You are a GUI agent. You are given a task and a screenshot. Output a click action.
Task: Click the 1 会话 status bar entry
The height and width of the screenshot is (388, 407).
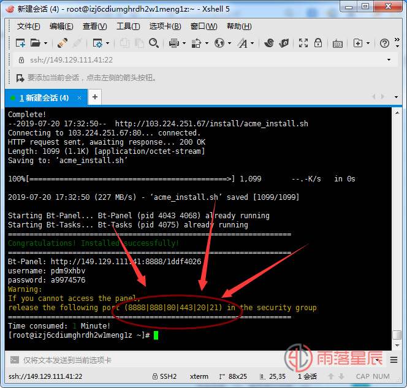click(x=307, y=376)
